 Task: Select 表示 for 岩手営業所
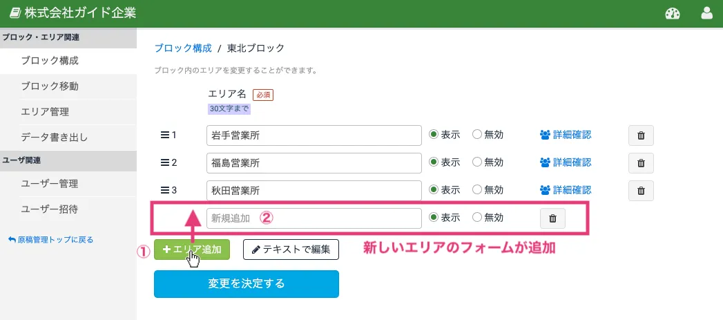(x=434, y=135)
